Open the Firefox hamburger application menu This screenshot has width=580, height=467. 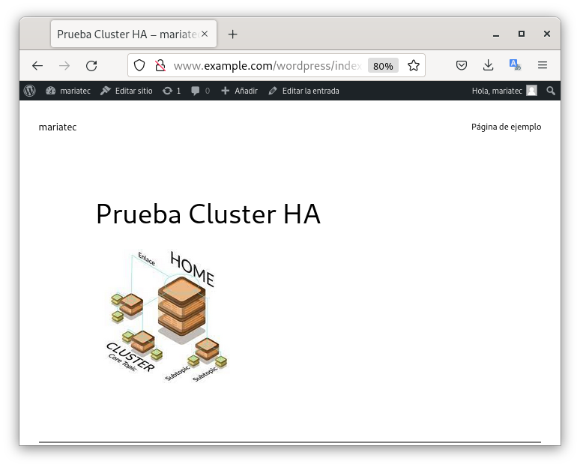point(543,66)
